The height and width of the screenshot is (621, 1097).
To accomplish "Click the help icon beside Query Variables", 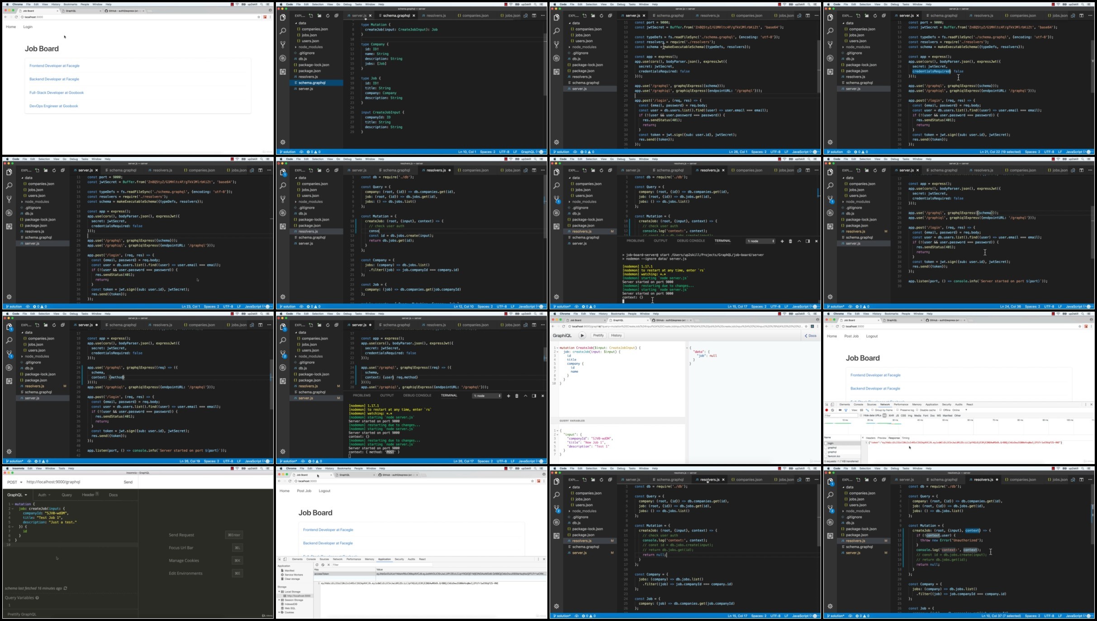I will pos(37,598).
